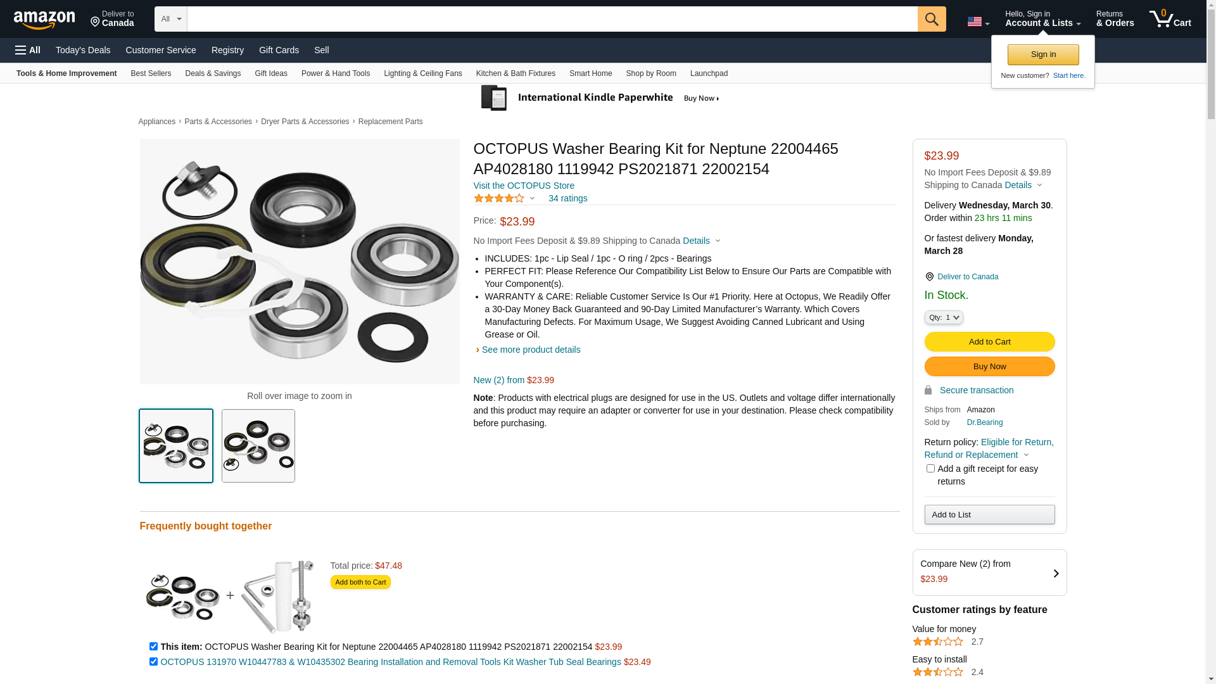The image size is (1216, 684).
Task: Click the Deliver to Canada location icon
Action: point(95,23)
